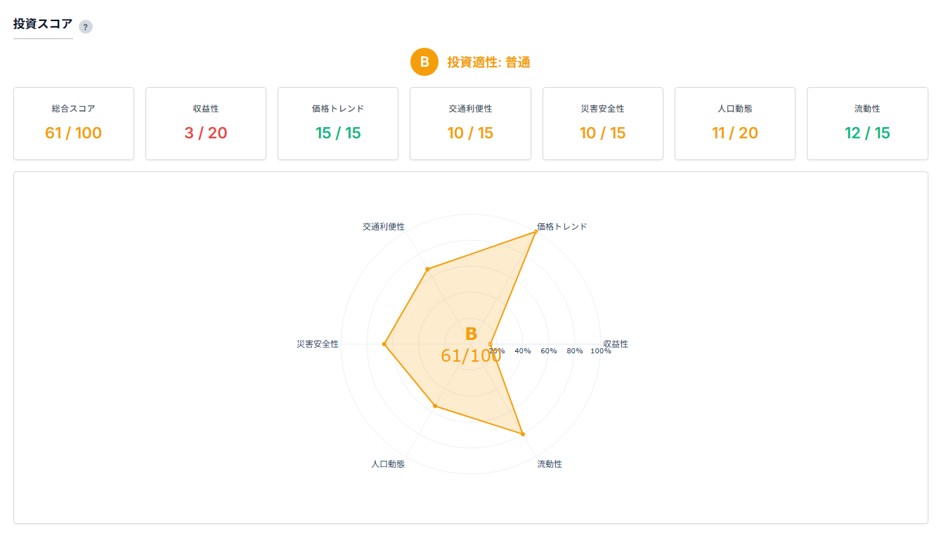Click the 価格トレンド data point on radar
The width and height of the screenshot is (941, 538).
(536, 232)
